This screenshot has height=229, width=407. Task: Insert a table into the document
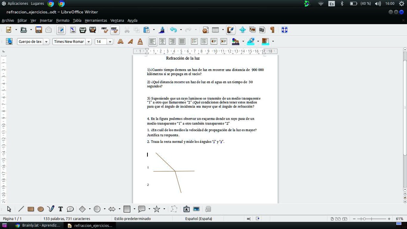click(x=215, y=29)
